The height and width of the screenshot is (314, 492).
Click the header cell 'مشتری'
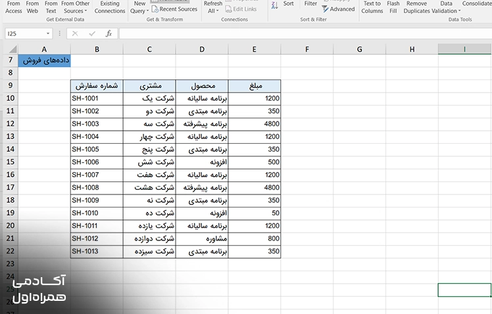pos(149,86)
